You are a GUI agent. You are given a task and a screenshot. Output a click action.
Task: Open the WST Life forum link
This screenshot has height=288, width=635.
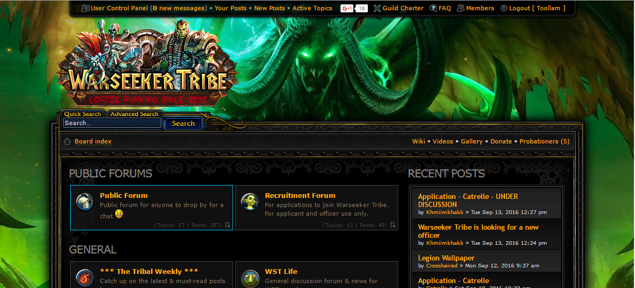coord(281,271)
